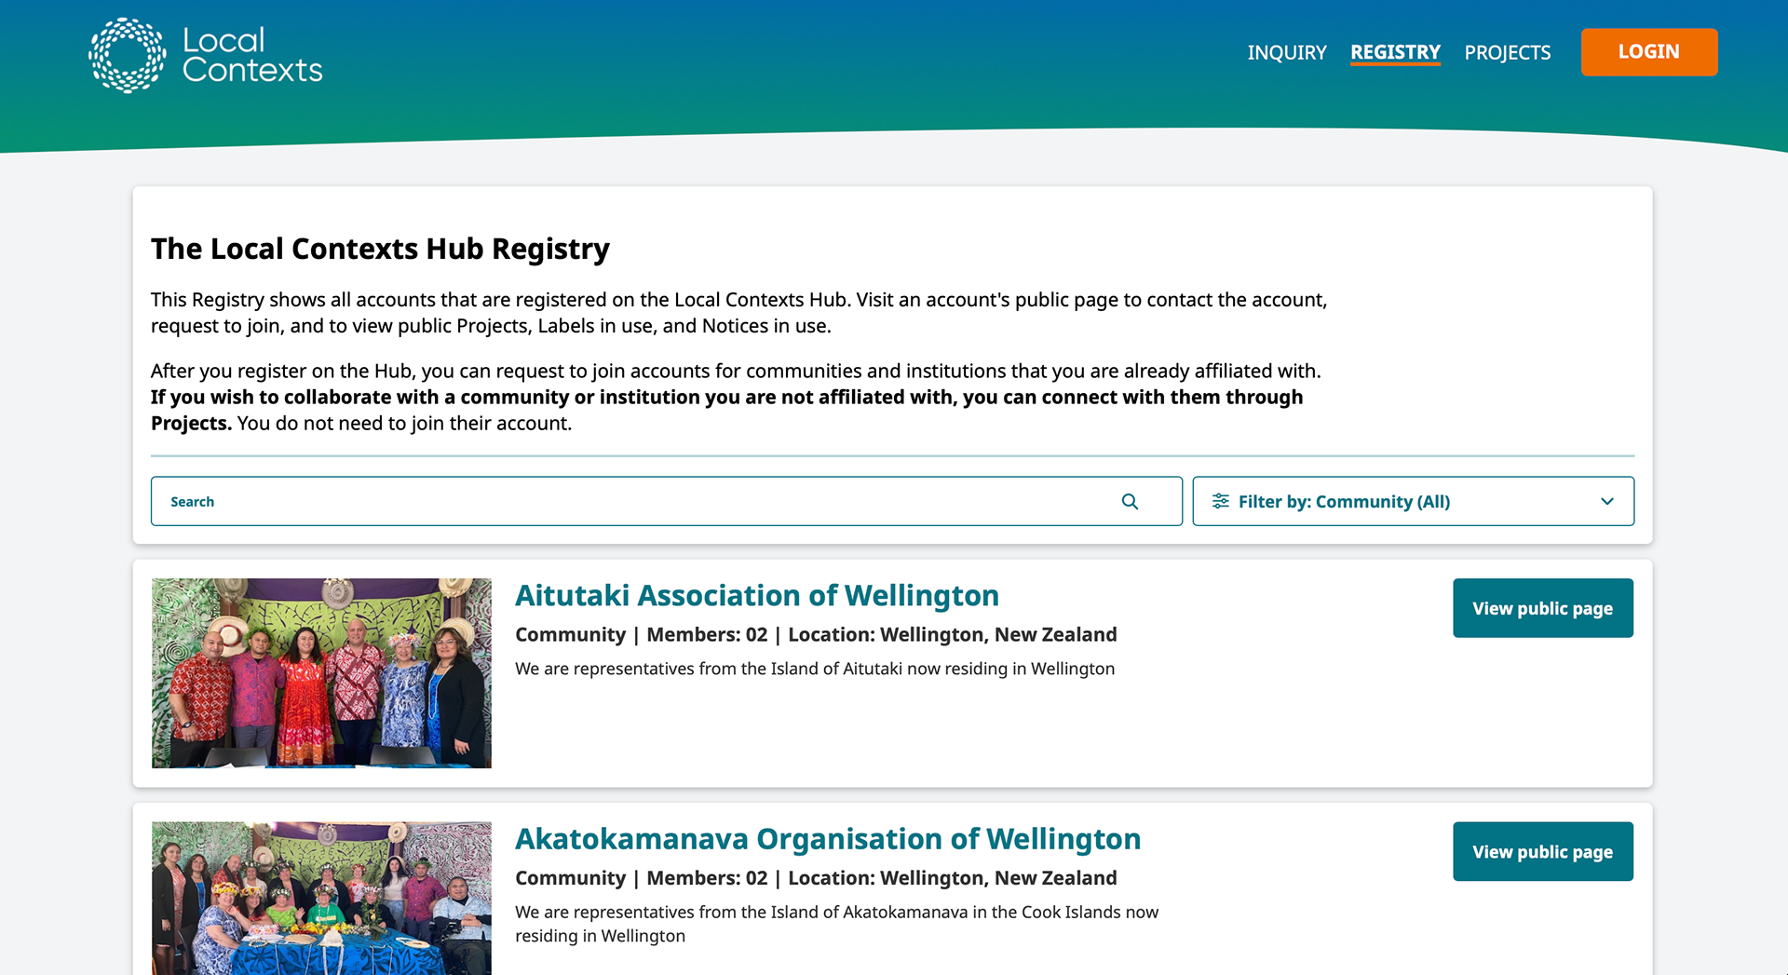Click 'The Local Contexts Hub Registry' heading
The image size is (1788, 975).
[x=380, y=250]
